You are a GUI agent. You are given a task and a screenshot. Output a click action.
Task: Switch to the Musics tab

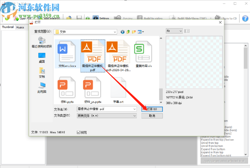click(x=20, y=27)
